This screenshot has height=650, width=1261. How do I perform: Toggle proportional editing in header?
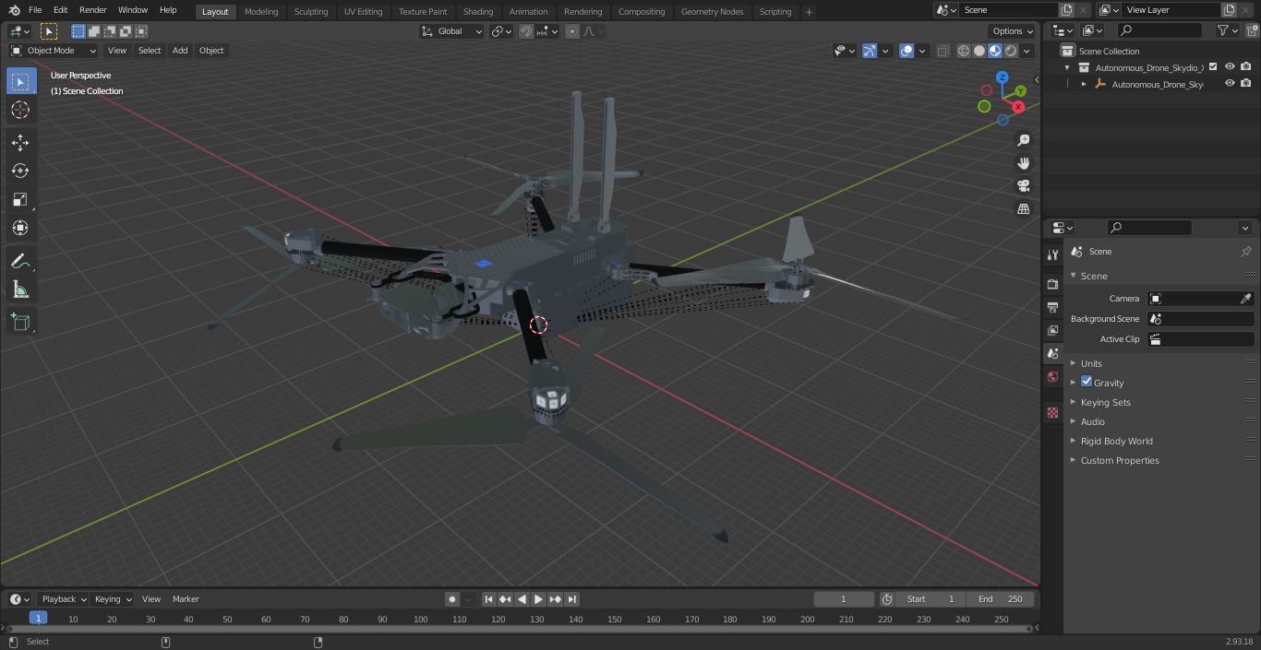point(572,31)
